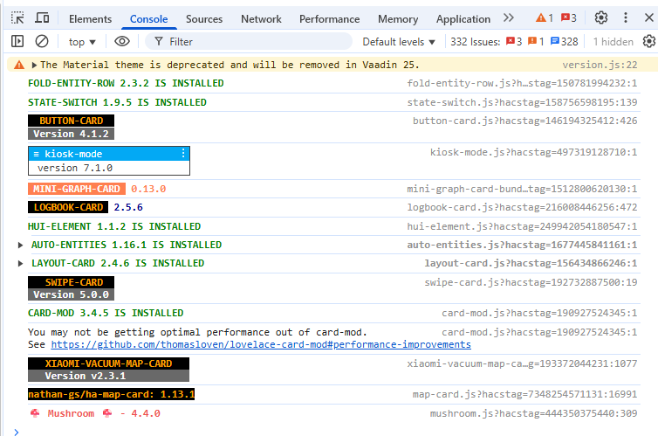Click the Mushroom 4.4.0 log message

click(x=95, y=414)
